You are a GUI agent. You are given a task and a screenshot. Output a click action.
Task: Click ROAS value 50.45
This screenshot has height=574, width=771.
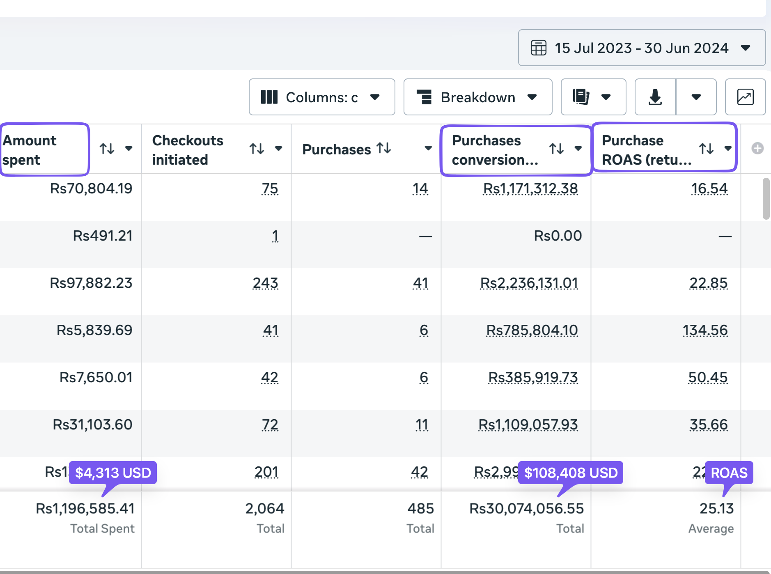coord(708,377)
